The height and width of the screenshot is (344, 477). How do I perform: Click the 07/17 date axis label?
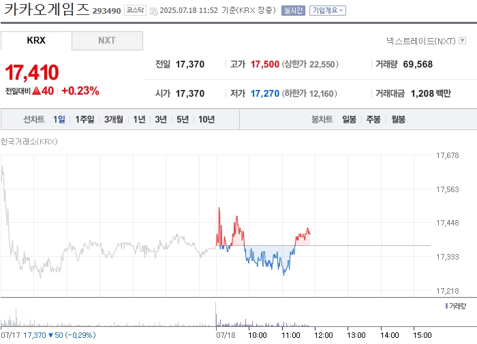pyautogui.click(x=10, y=335)
